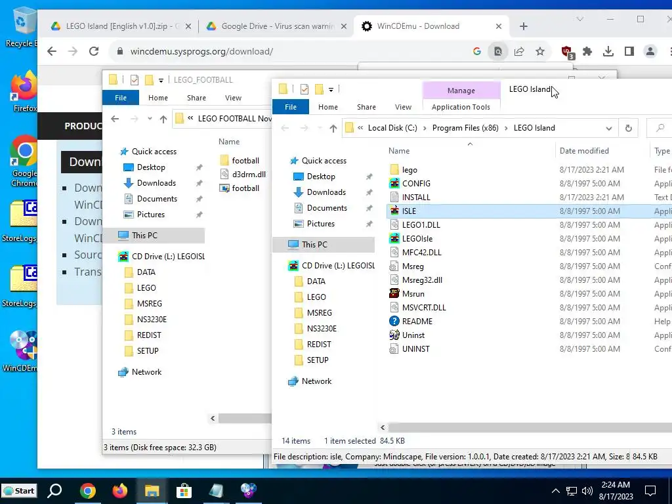Click the horizontal scrollbar of the LEGO Island file list

click(530, 427)
